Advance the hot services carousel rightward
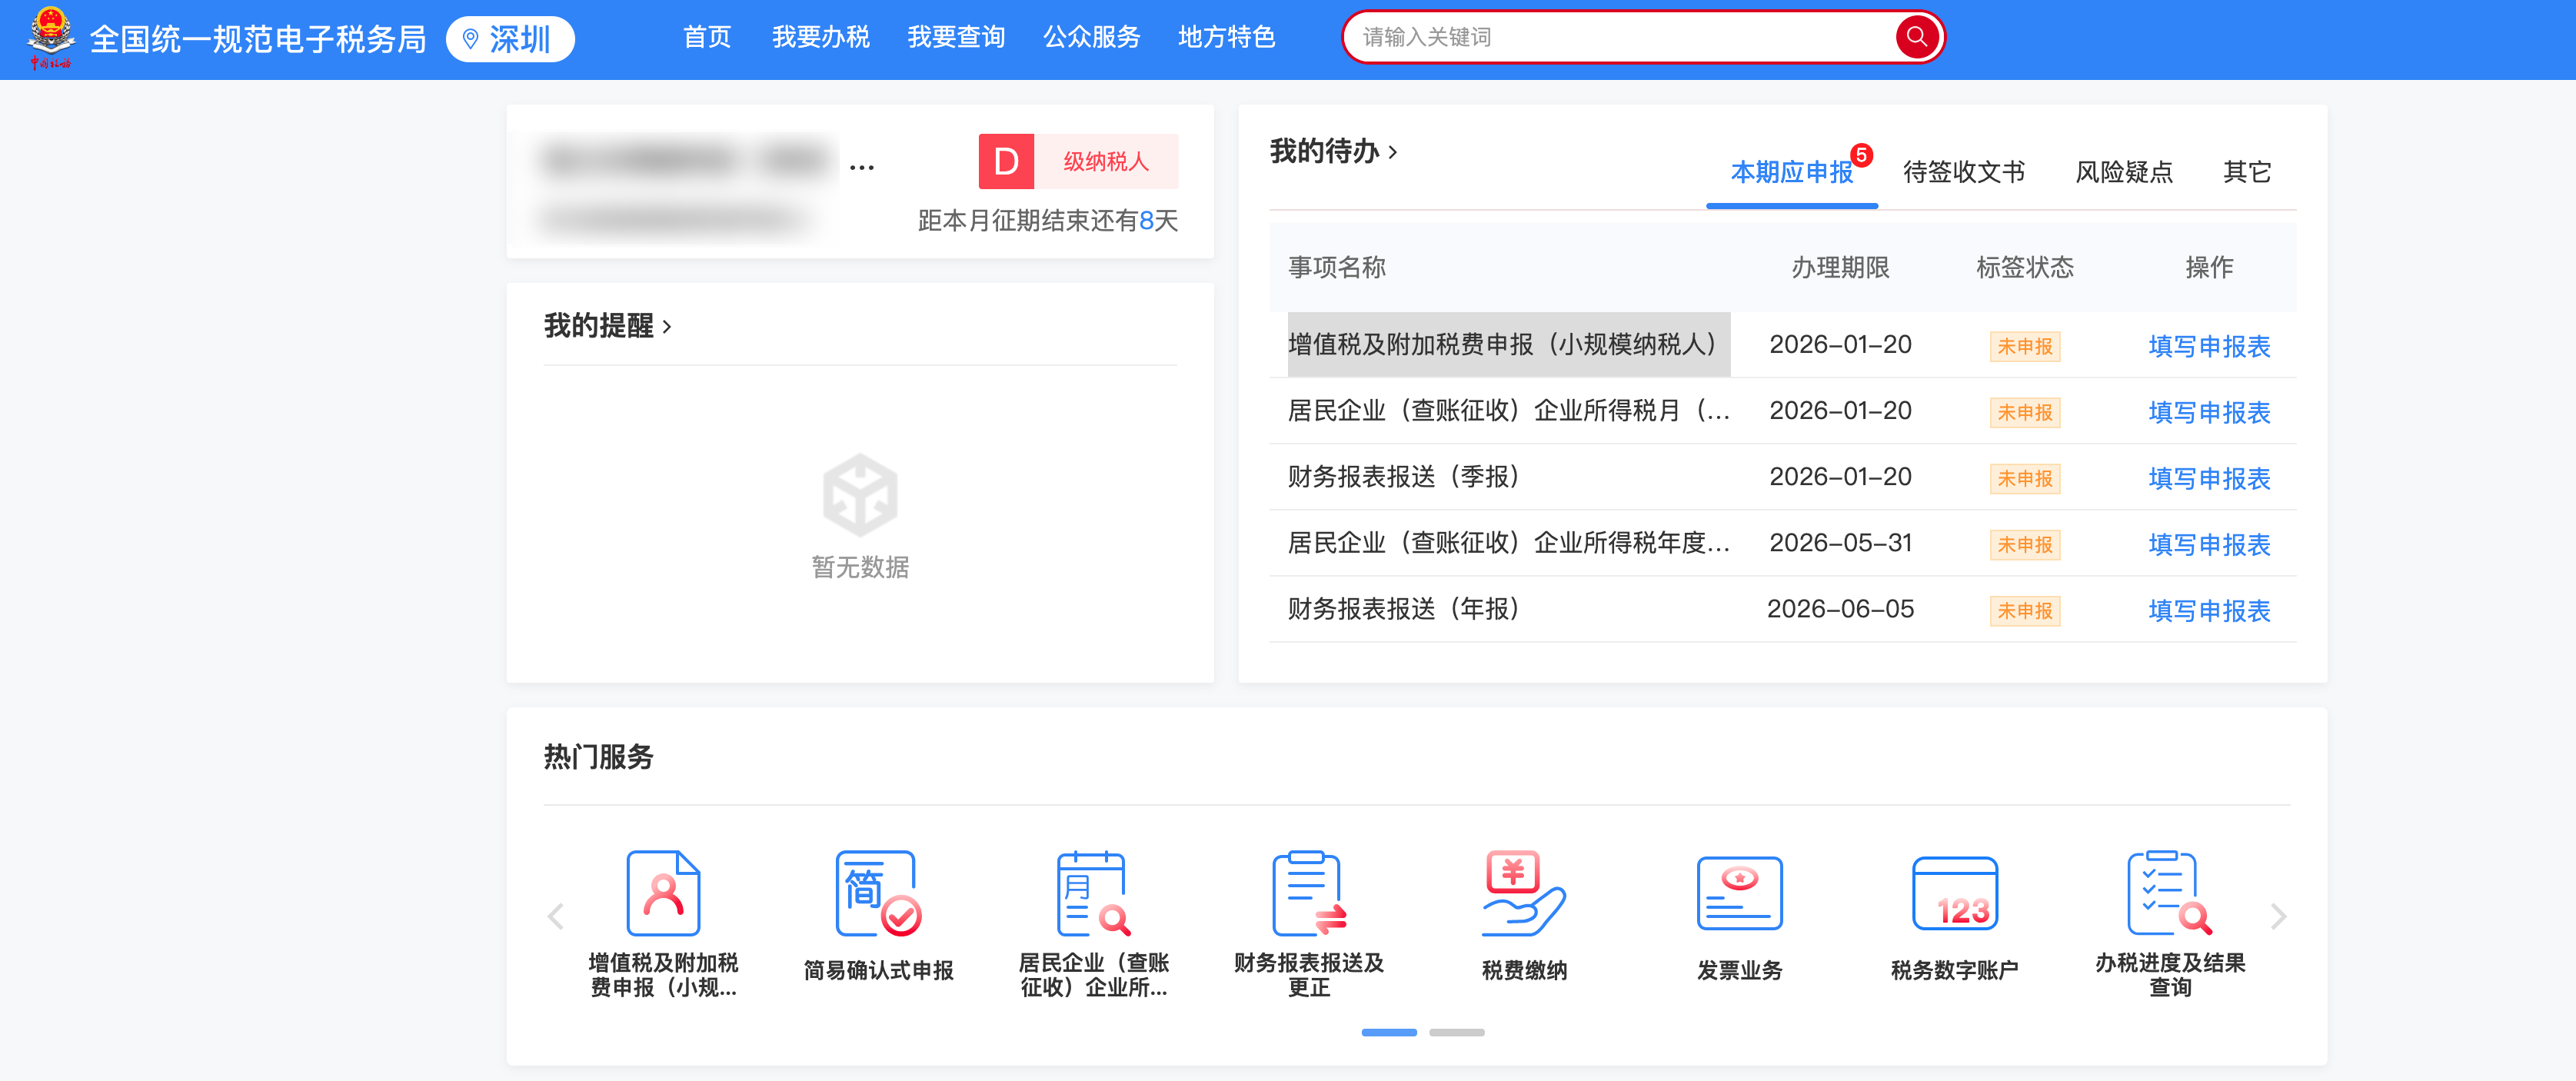2576x1081 pixels. click(x=2279, y=916)
